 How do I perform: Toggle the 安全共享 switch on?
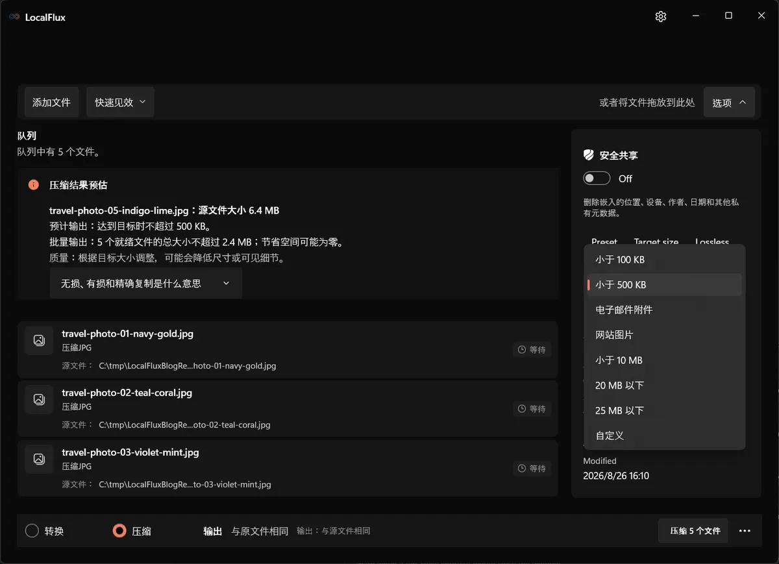pos(597,178)
